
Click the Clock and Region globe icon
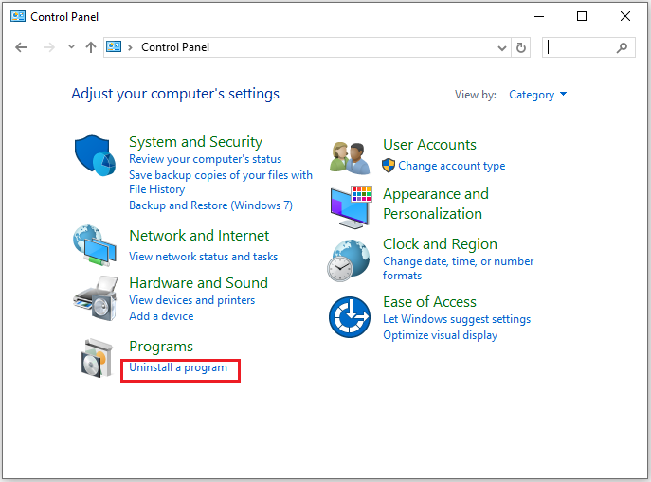[x=349, y=260]
